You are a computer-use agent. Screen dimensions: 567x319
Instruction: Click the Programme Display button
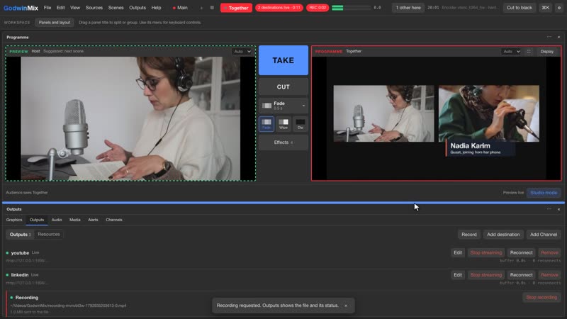[546, 51]
